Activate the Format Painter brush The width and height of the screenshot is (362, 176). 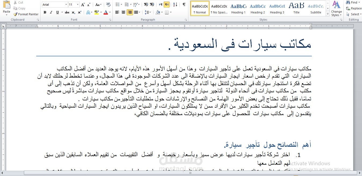click(x=26, y=14)
